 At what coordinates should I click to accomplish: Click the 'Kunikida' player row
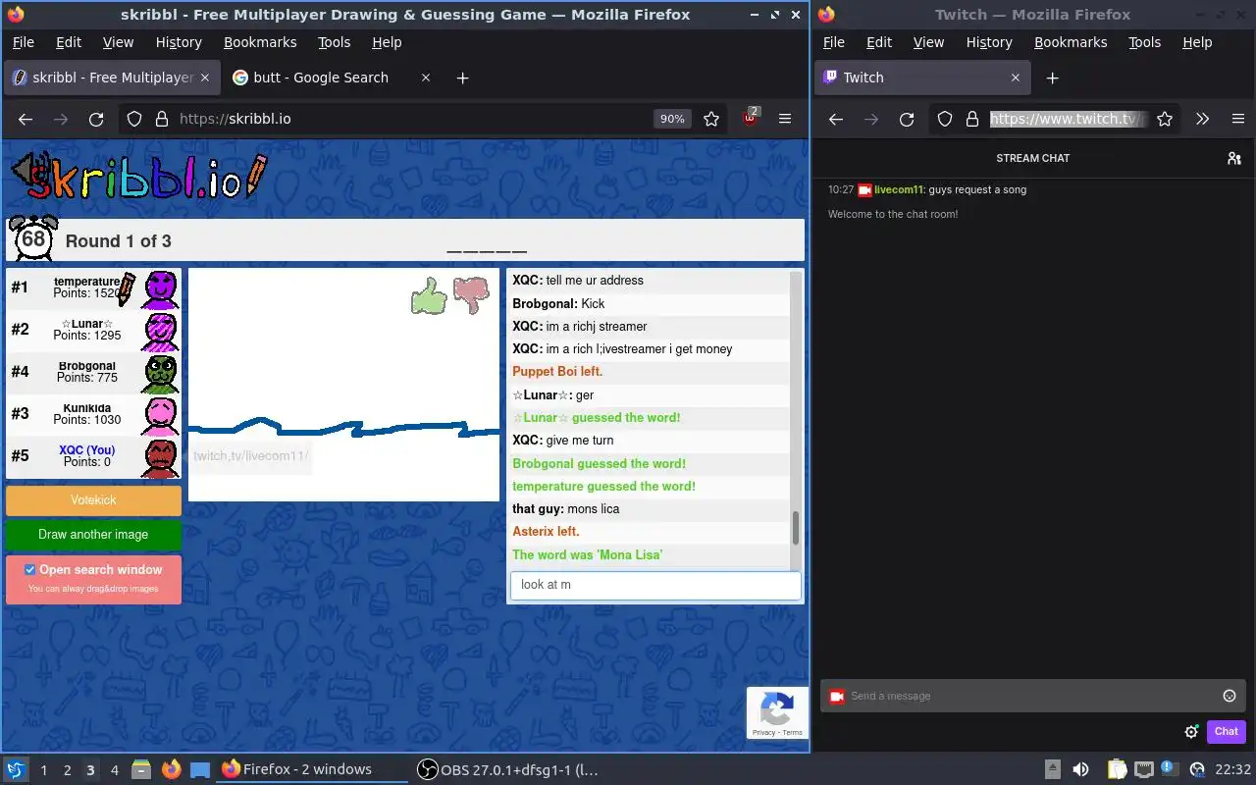[x=93, y=415]
